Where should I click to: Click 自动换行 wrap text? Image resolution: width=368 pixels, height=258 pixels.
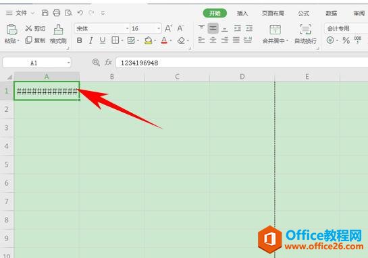click(x=305, y=34)
